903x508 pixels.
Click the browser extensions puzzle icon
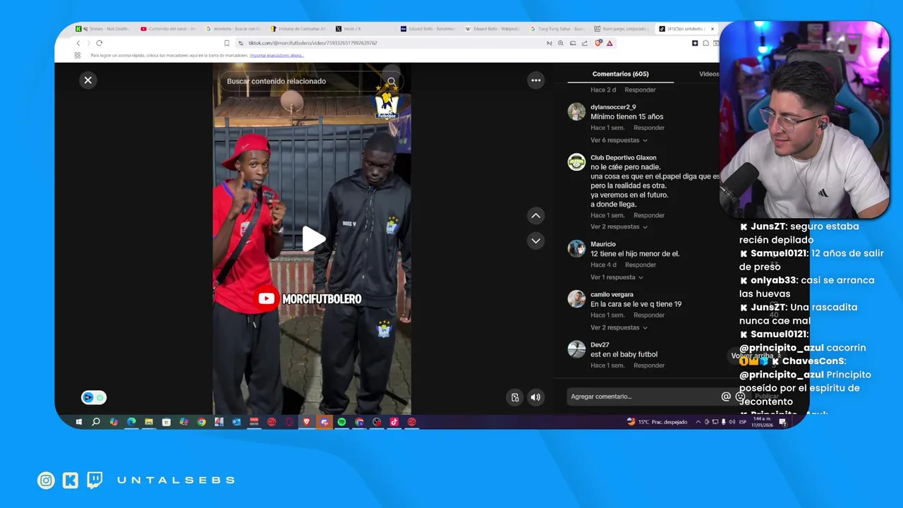coord(705,43)
